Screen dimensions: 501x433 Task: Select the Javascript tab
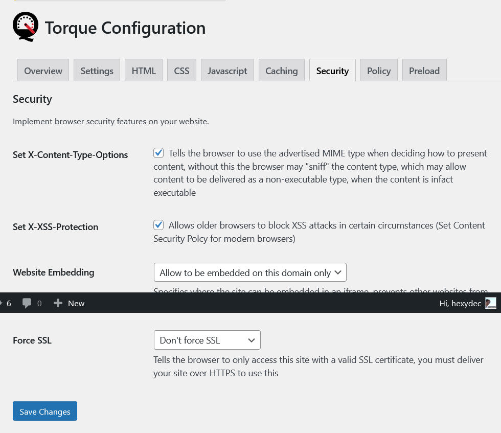tap(227, 71)
